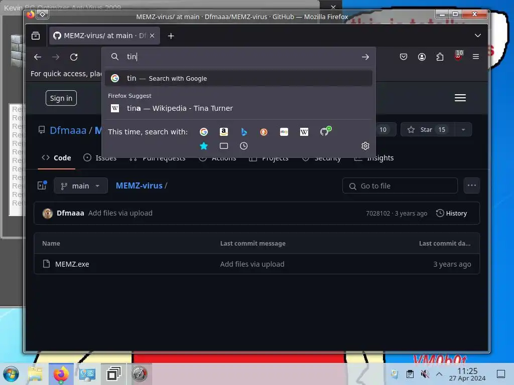Viewport: 514px width, 385px height.
Task: Switch to the Issues tab
Action: click(x=100, y=158)
